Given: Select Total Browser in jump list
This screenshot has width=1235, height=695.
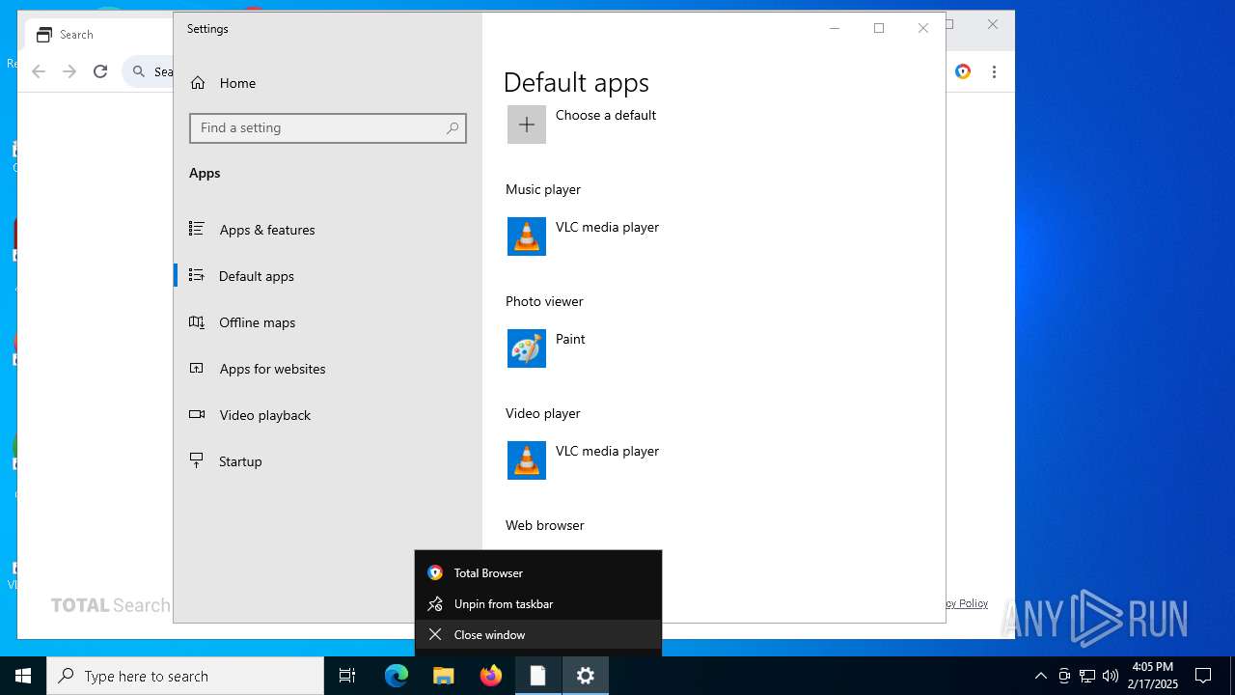Looking at the screenshot, I should tap(538, 572).
